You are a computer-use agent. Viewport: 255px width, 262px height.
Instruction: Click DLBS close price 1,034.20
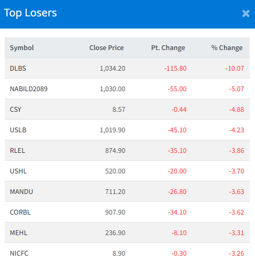click(x=113, y=69)
